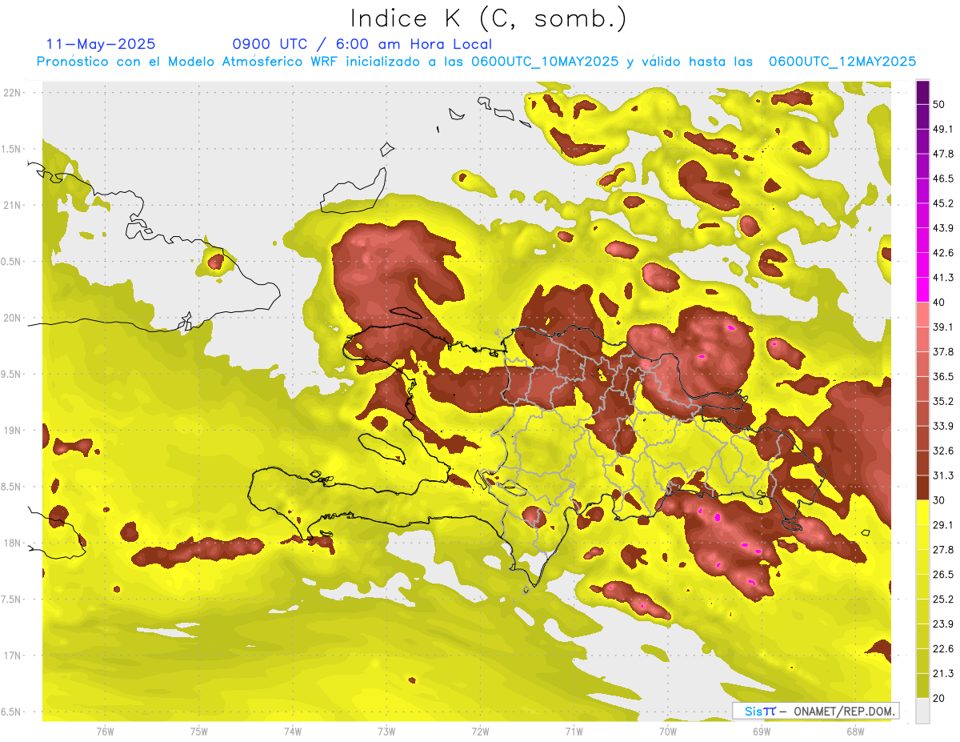Pick the bright yellow swatch between 29.1 and 30
960x742 pixels.
pos(922,512)
